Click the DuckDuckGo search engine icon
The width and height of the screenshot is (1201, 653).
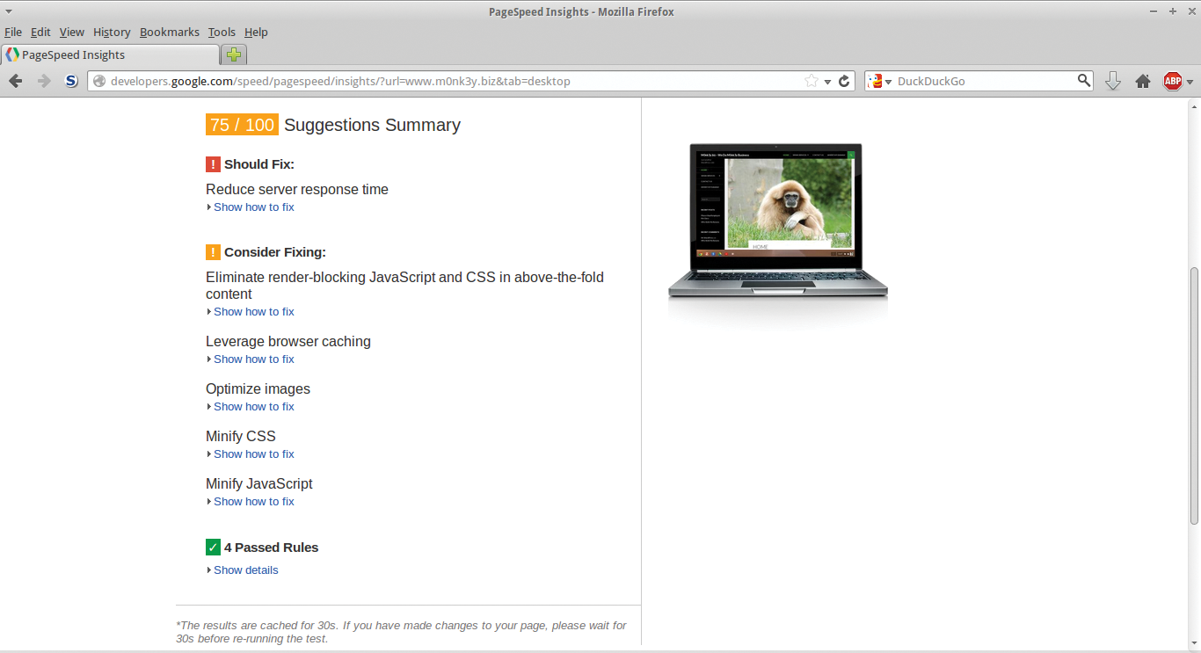(x=876, y=81)
